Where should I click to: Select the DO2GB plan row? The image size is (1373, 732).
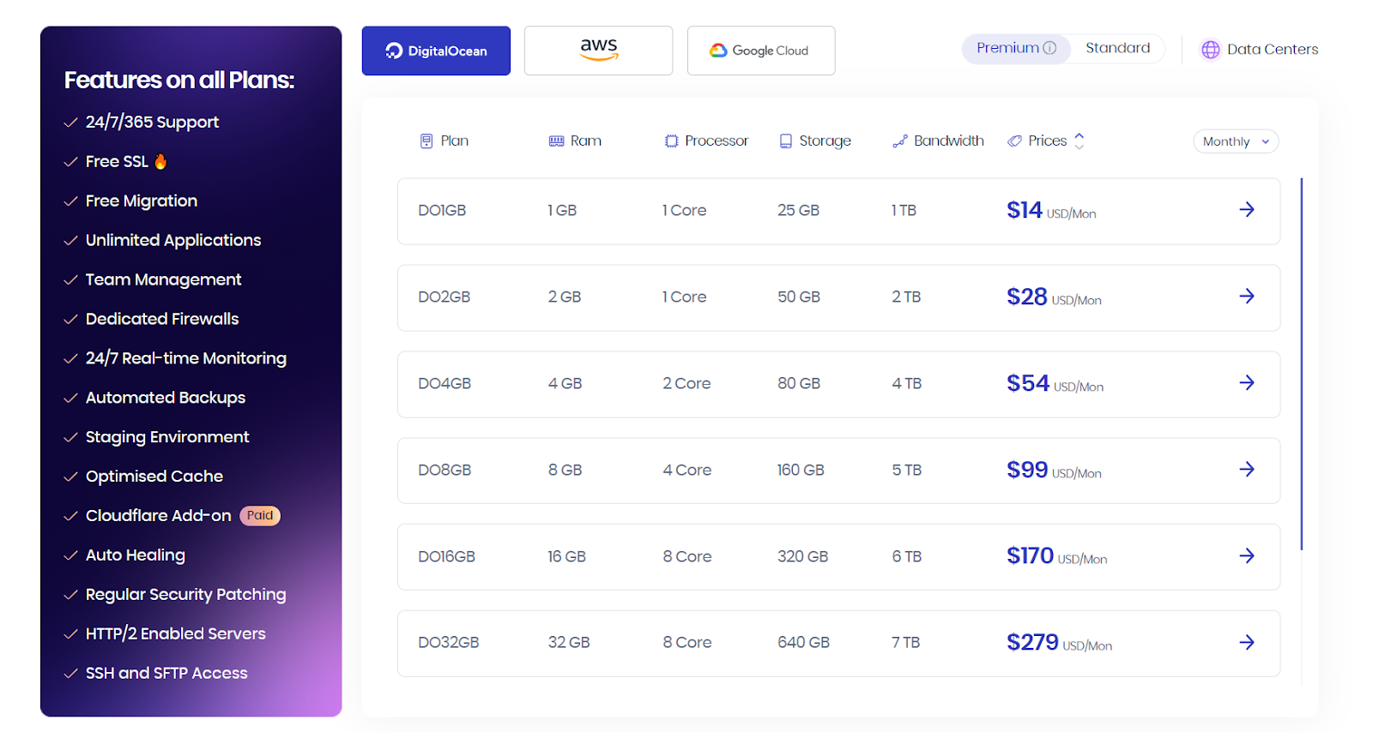pos(838,297)
